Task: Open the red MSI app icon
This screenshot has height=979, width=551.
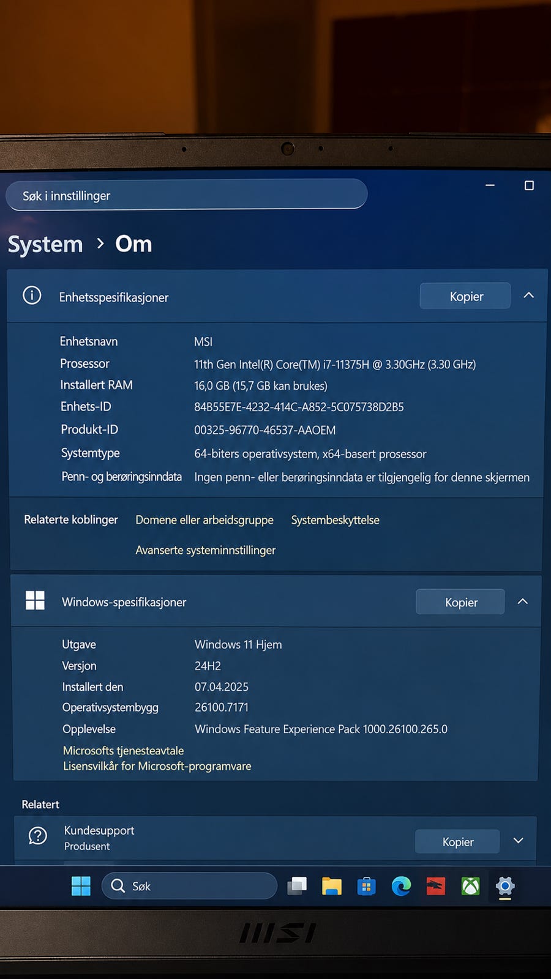Action: [436, 886]
